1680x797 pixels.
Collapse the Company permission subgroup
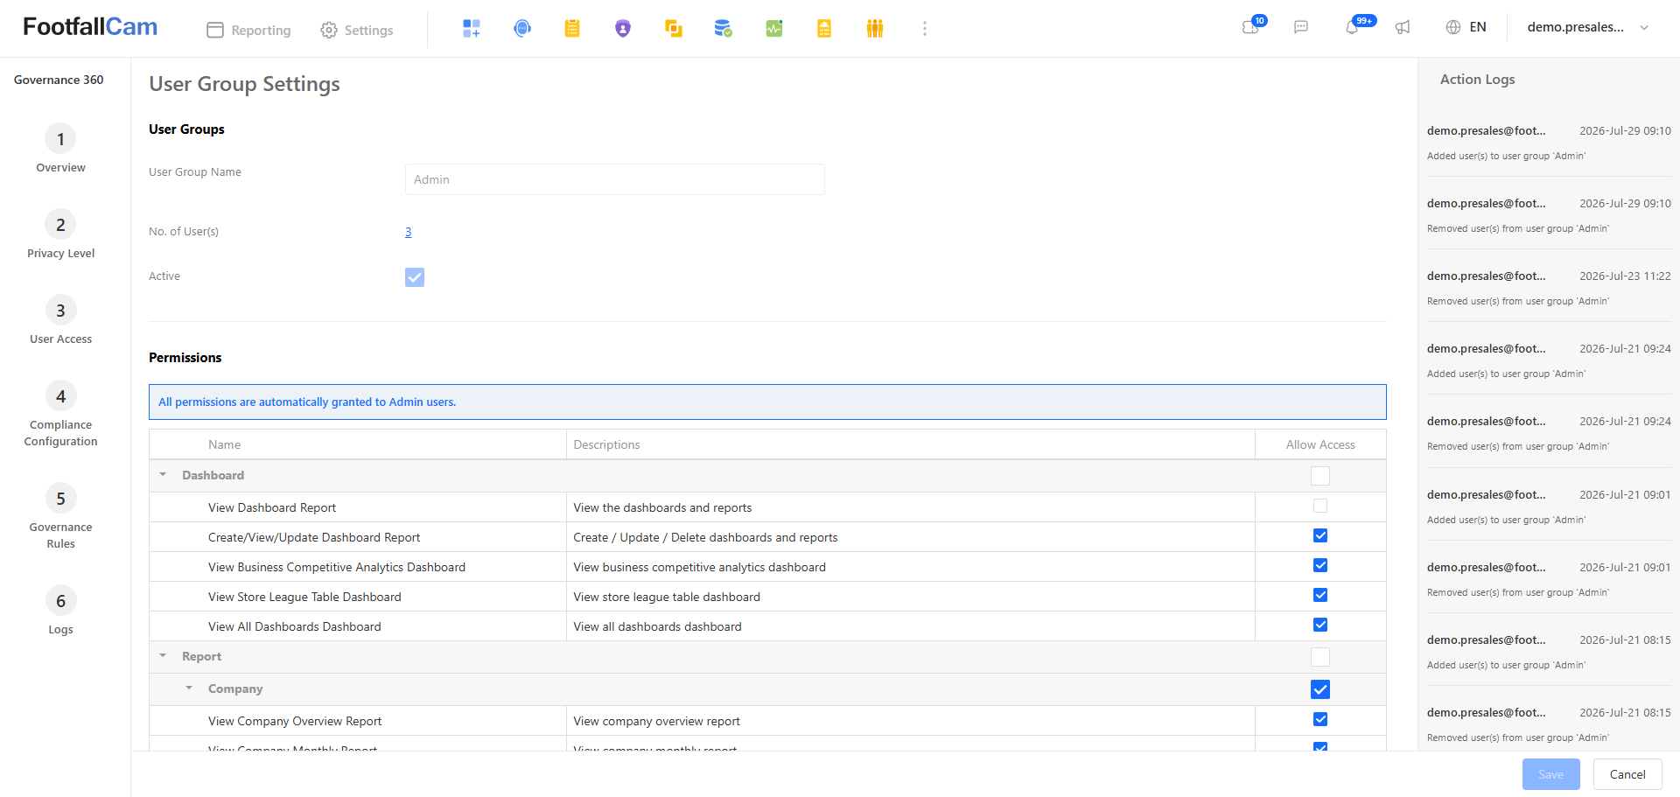tap(189, 689)
